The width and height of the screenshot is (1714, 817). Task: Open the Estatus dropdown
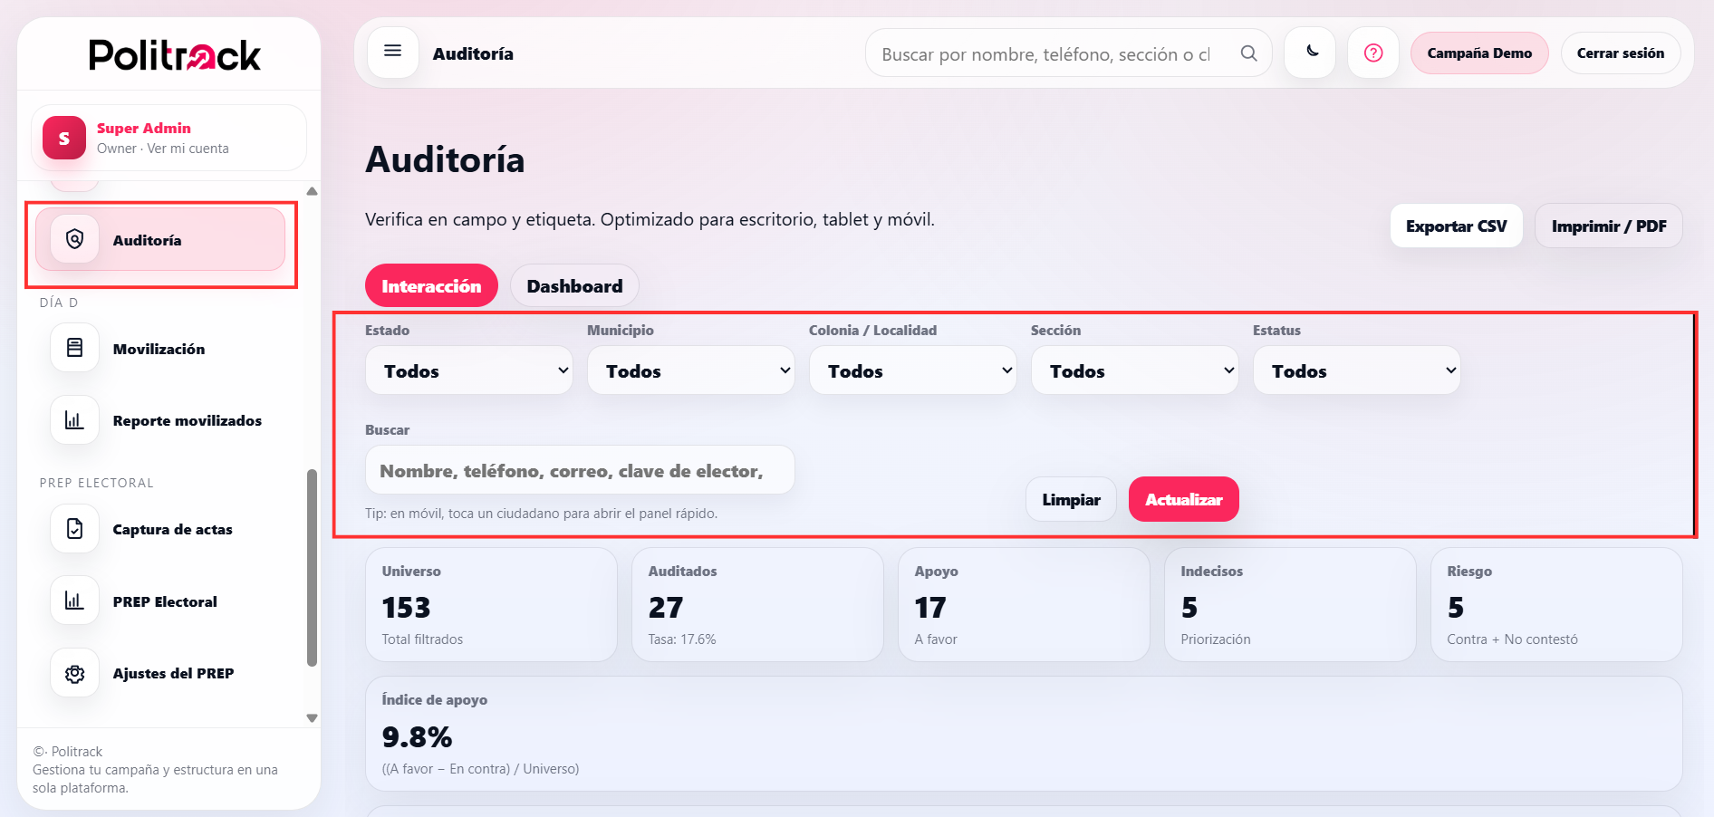tap(1356, 370)
